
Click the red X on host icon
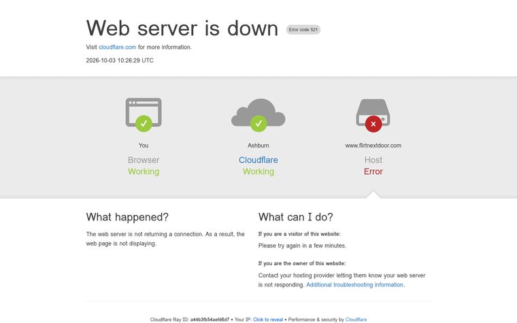[x=373, y=124]
